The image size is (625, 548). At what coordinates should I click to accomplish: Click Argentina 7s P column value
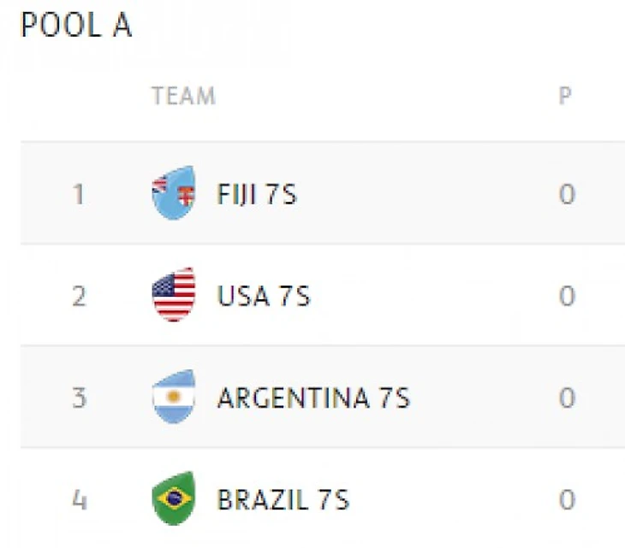click(566, 398)
